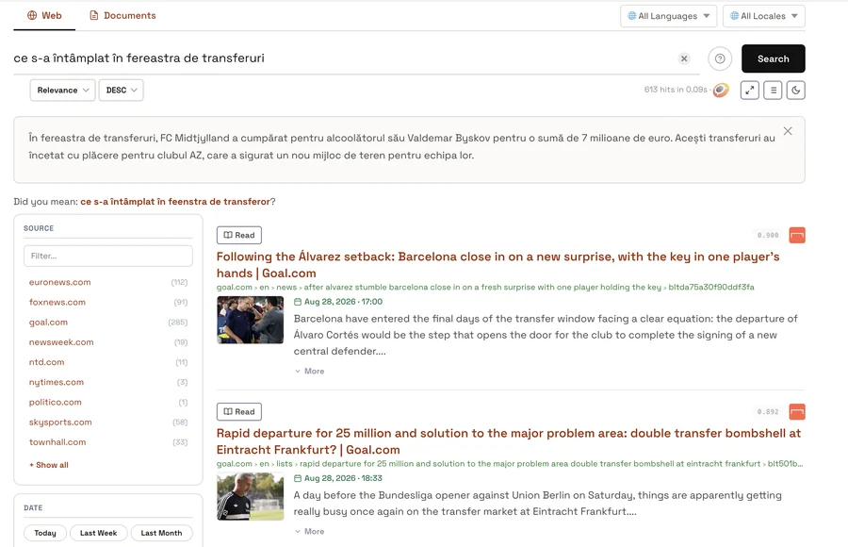Click the orange source icon beside score 0.892
Image resolution: width=848 pixels, height=547 pixels.
coord(796,411)
